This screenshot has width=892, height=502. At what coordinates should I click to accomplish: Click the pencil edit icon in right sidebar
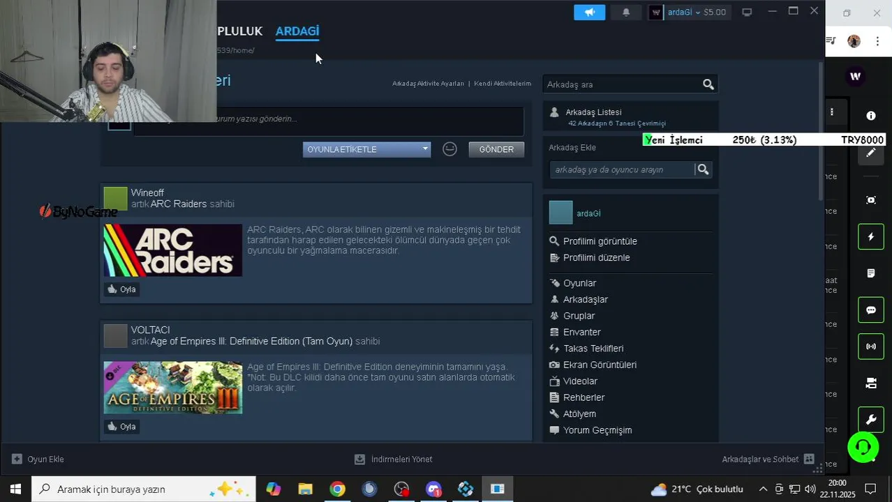pyautogui.click(x=871, y=153)
